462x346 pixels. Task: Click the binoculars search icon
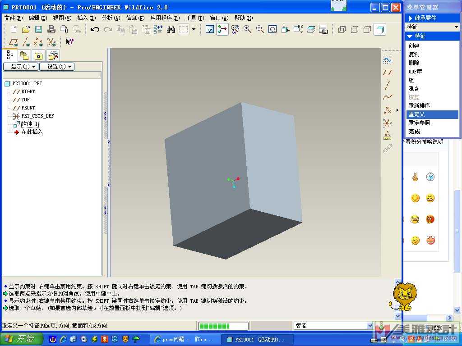171,30
